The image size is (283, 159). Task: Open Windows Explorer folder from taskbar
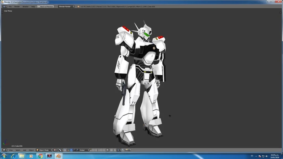pyautogui.click(x=22, y=156)
